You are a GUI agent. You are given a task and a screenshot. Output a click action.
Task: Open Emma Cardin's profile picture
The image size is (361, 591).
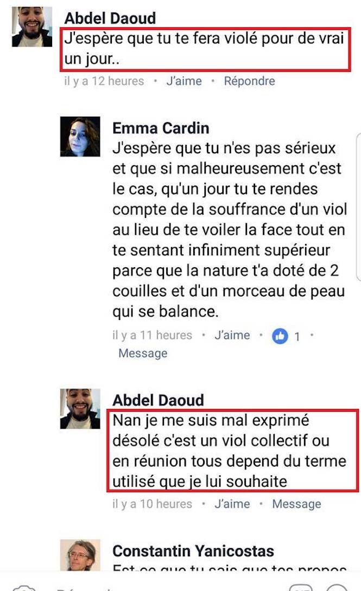pyautogui.click(x=80, y=136)
